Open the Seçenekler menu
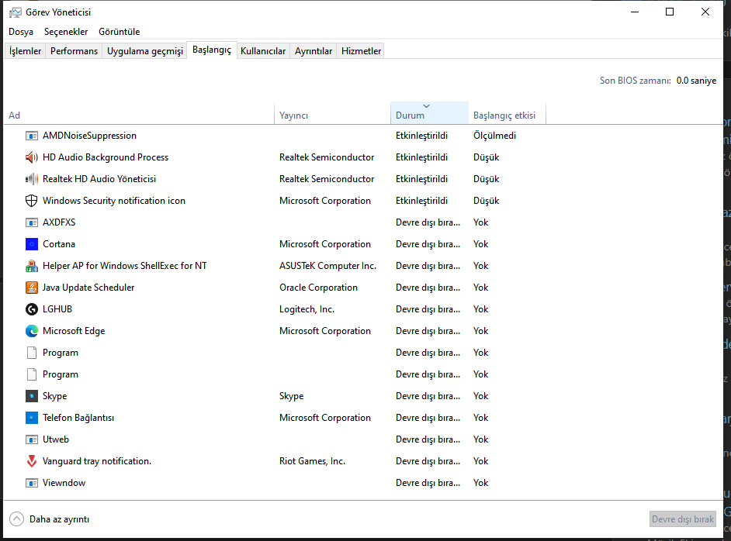The height and width of the screenshot is (541, 731). 66,32
